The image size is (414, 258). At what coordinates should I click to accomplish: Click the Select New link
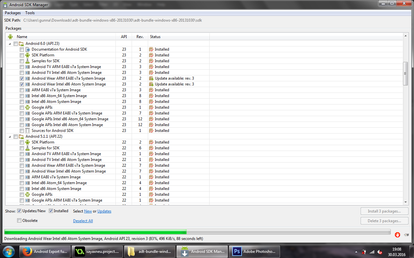tap(88, 211)
